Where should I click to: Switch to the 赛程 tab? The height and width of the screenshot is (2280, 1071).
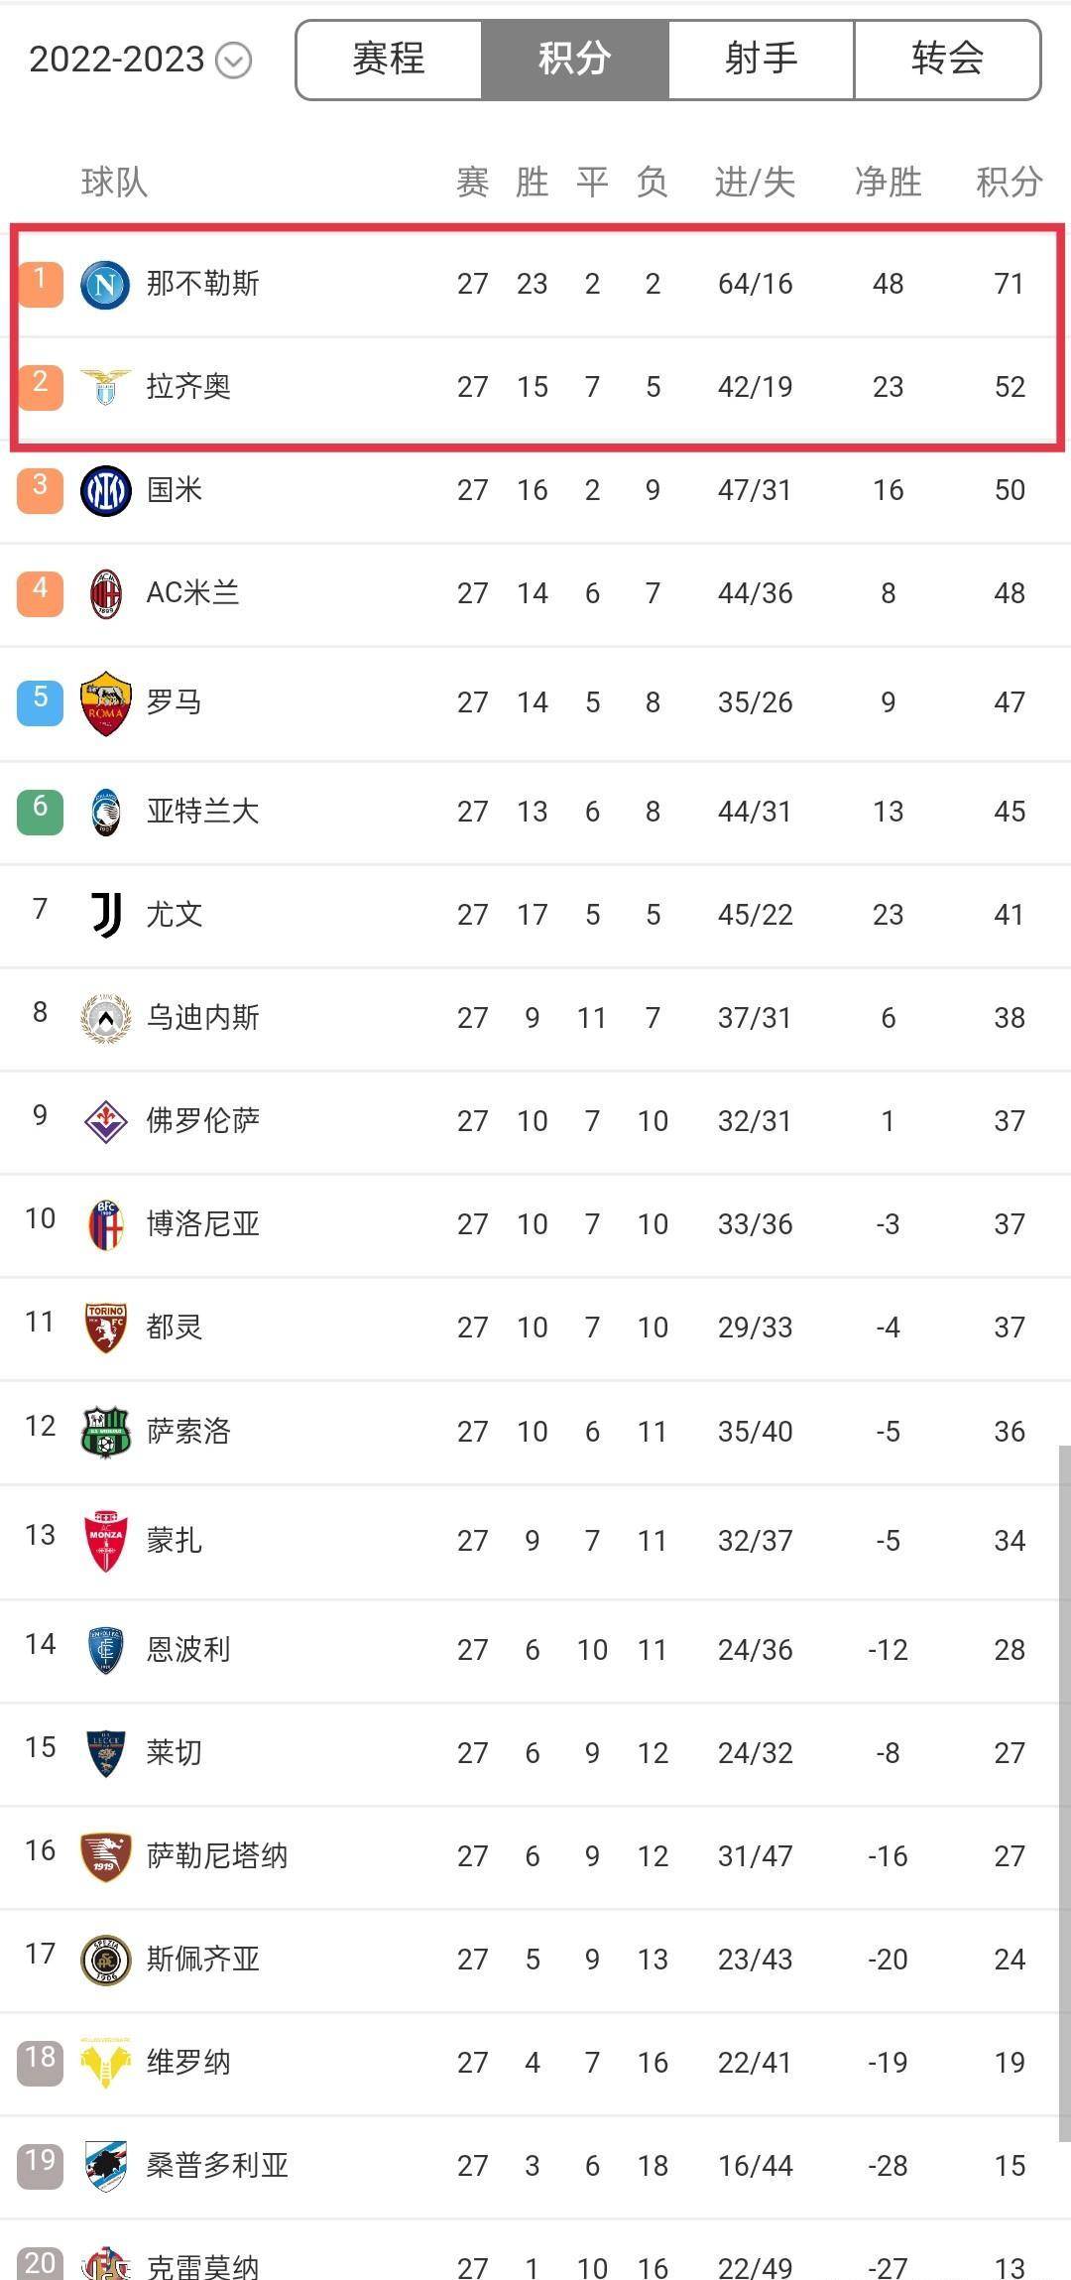[389, 60]
